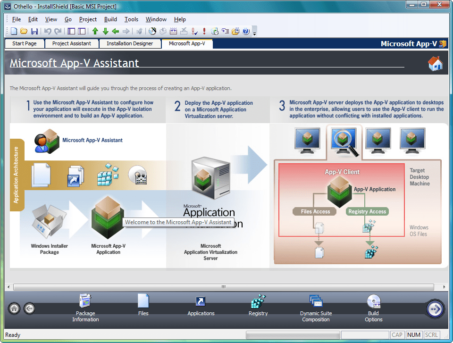Click the next arrow button at bottom right

435,309
